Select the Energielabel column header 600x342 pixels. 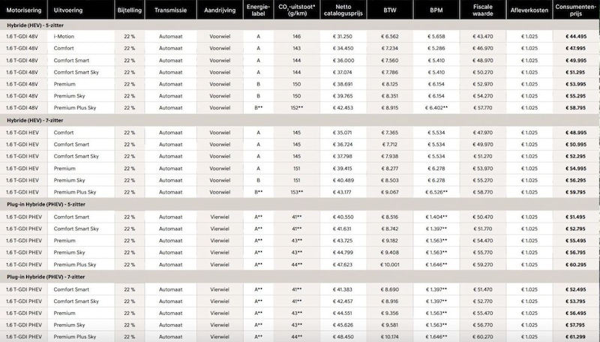click(258, 13)
